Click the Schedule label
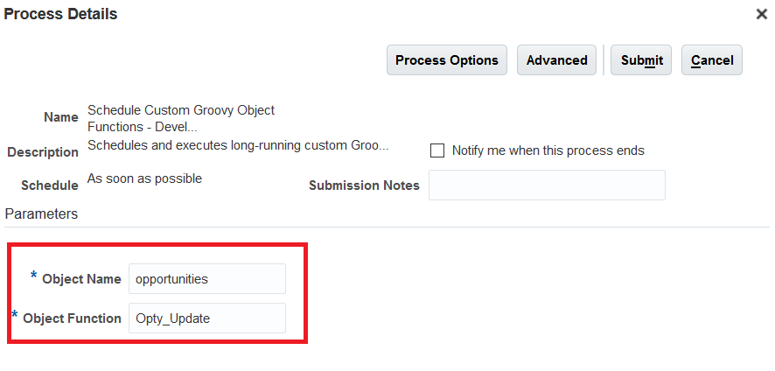 click(x=50, y=185)
